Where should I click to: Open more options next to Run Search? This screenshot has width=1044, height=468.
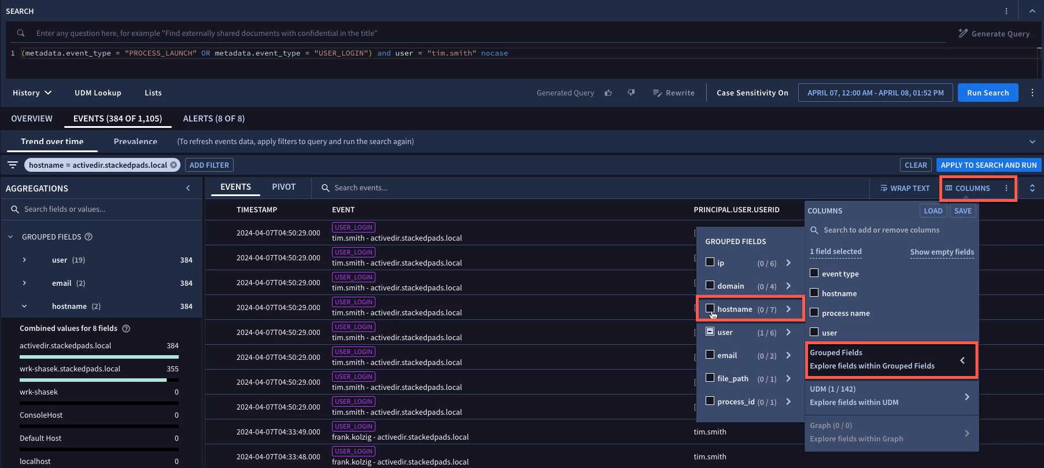click(x=1032, y=93)
